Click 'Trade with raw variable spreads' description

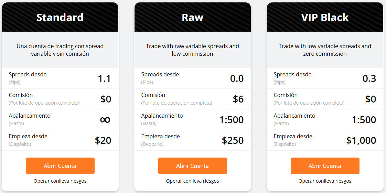(x=192, y=46)
